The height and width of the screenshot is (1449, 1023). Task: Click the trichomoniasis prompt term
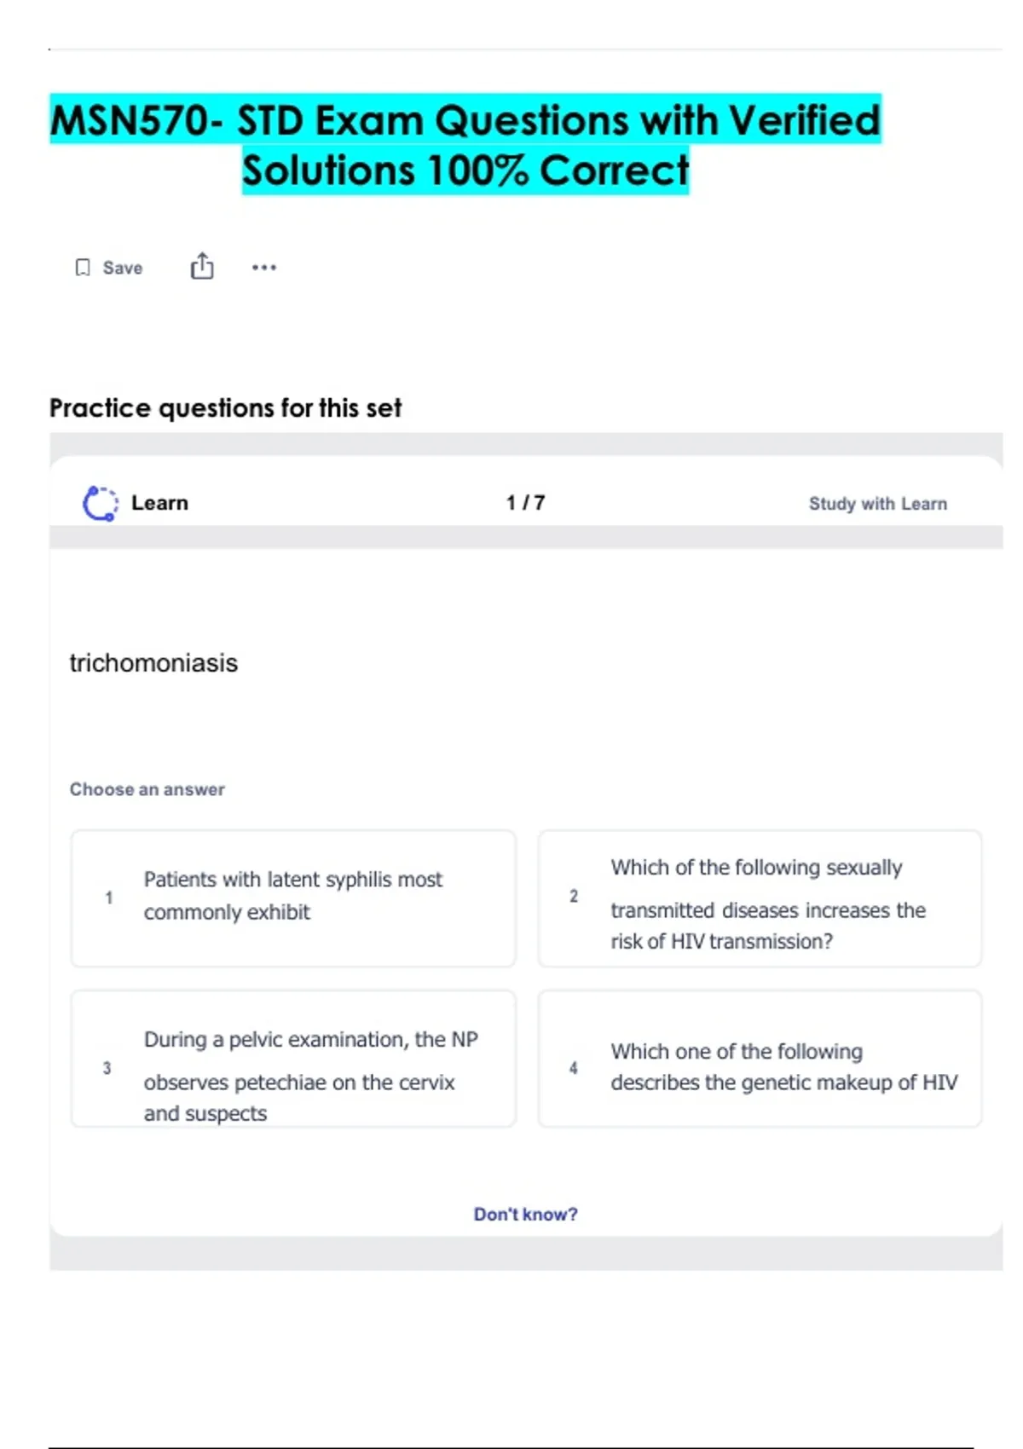(x=153, y=663)
